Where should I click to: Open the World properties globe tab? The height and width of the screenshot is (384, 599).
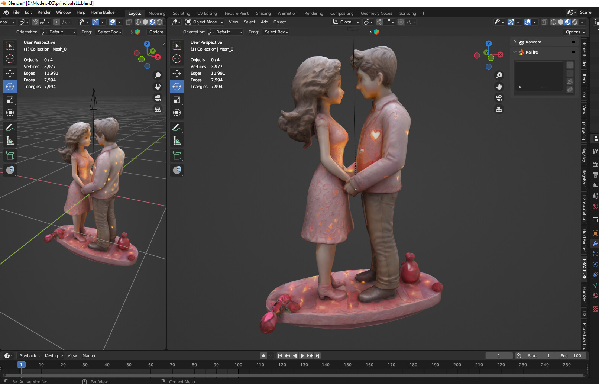(x=595, y=206)
